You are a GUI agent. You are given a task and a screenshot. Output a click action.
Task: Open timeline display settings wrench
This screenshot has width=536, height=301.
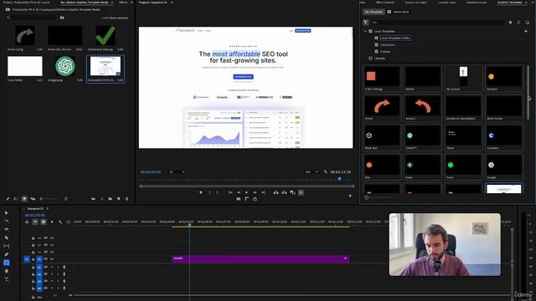pyautogui.click(x=60, y=222)
